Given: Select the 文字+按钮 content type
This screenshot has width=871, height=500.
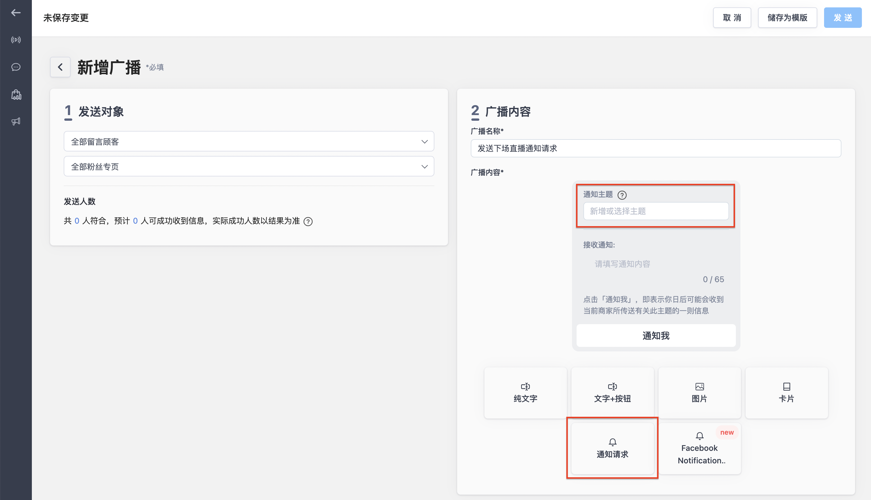Looking at the screenshot, I should click(612, 393).
